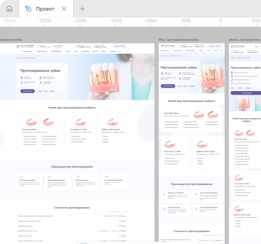The height and width of the screenshot is (244, 261).
Task: Select the cut-off desktop frame label above canvas
Action: coord(11,40)
